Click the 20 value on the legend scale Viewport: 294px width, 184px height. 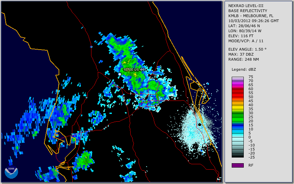tap(251, 121)
